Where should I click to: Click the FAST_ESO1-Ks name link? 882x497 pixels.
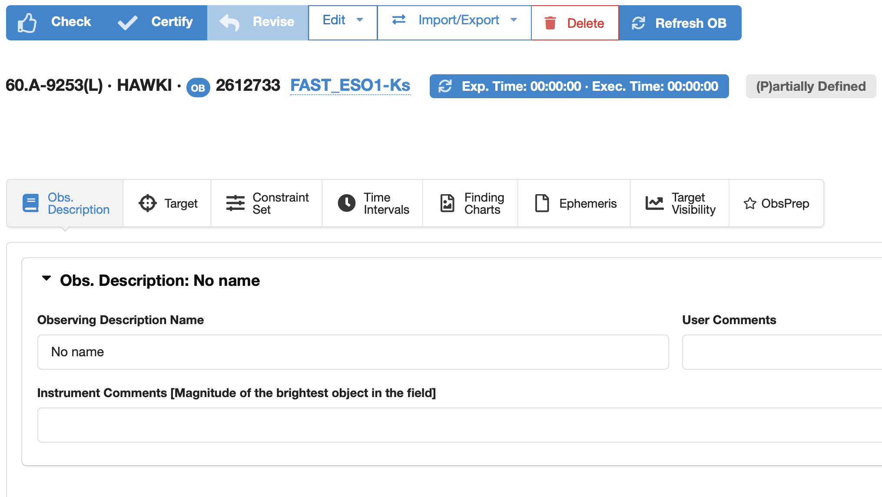tap(350, 86)
